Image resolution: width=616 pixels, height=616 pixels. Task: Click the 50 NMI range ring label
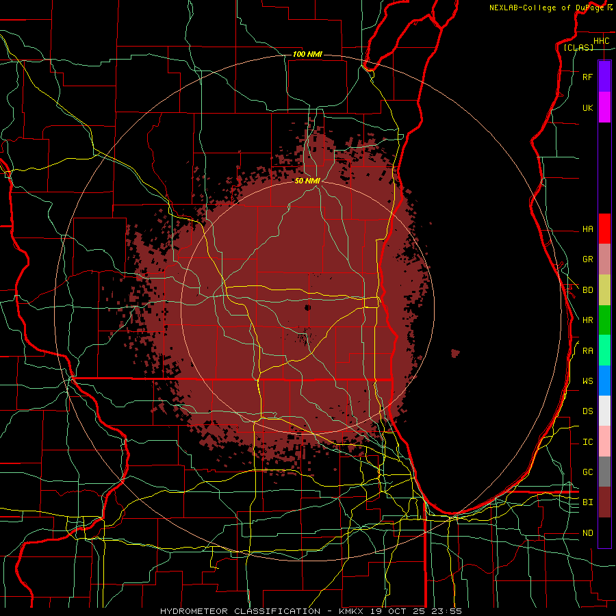[x=307, y=181]
